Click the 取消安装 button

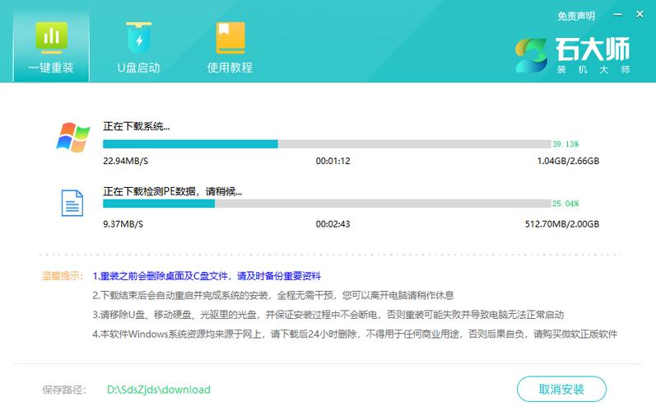[561, 390]
